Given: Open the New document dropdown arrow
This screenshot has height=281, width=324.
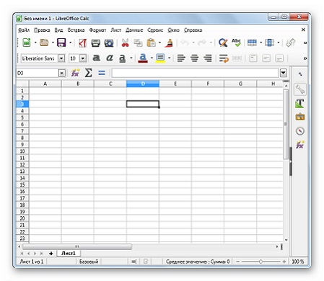Looking at the screenshot, I should click(x=35, y=43).
